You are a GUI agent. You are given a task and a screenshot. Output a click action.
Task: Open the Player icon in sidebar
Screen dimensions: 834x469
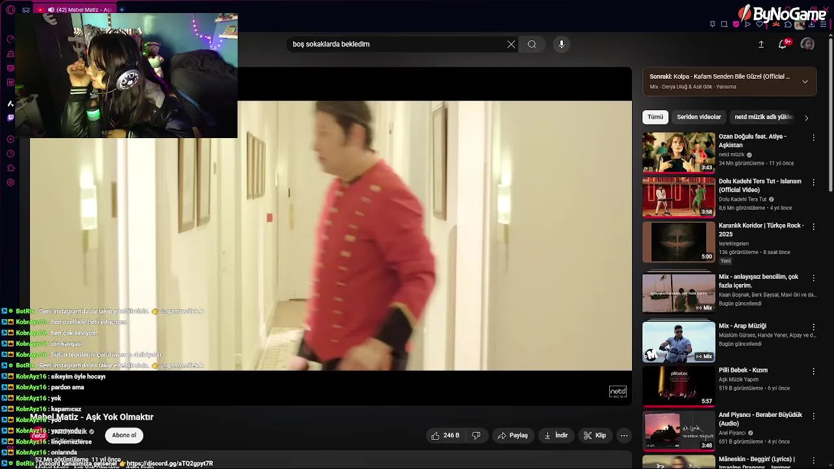(x=10, y=139)
